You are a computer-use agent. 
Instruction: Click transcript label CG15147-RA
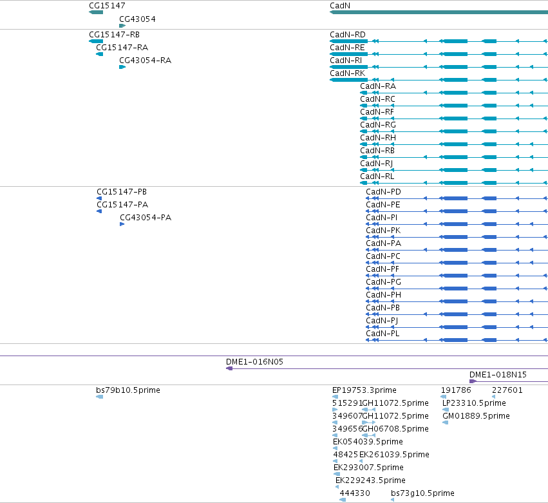point(122,48)
